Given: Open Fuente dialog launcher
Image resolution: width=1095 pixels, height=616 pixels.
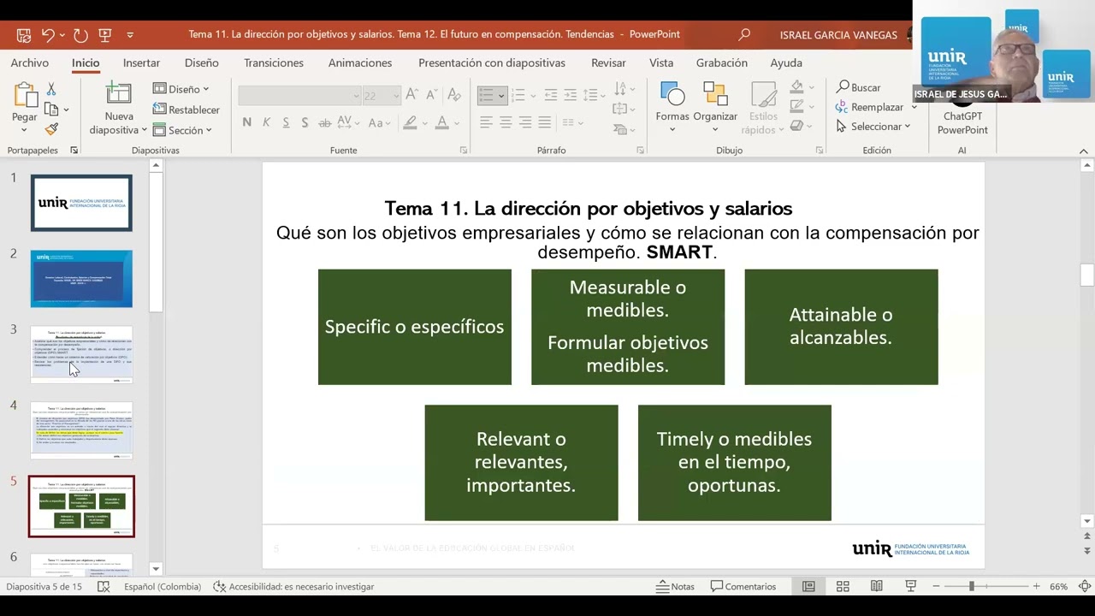Looking at the screenshot, I should [464, 151].
